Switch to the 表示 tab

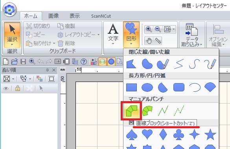tap(75, 16)
